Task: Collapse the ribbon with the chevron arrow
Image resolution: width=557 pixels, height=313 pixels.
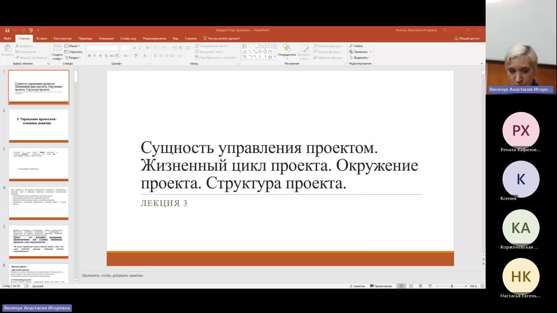Action: point(482,63)
